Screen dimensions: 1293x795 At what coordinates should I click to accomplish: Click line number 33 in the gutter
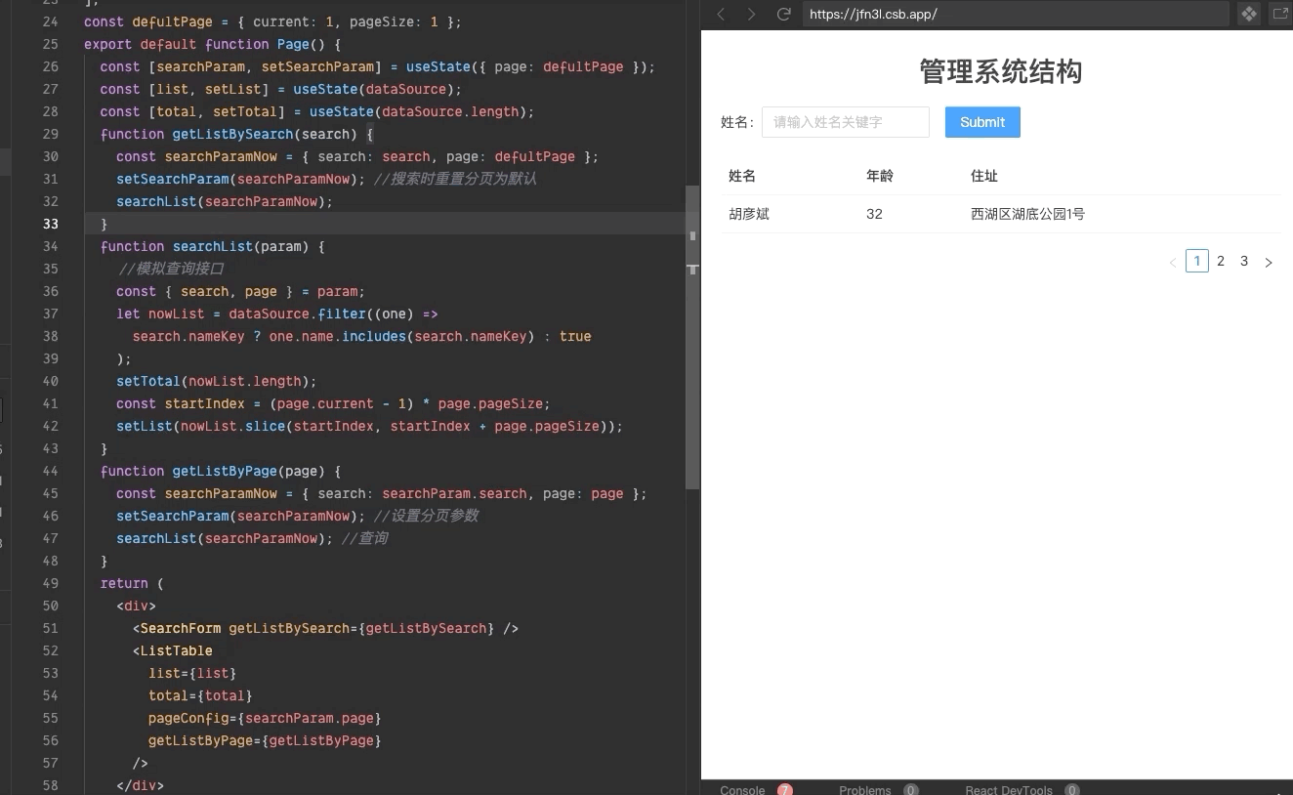[x=50, y=224]
